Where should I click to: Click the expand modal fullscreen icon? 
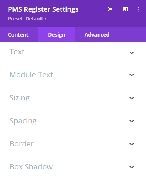point(111,9)
